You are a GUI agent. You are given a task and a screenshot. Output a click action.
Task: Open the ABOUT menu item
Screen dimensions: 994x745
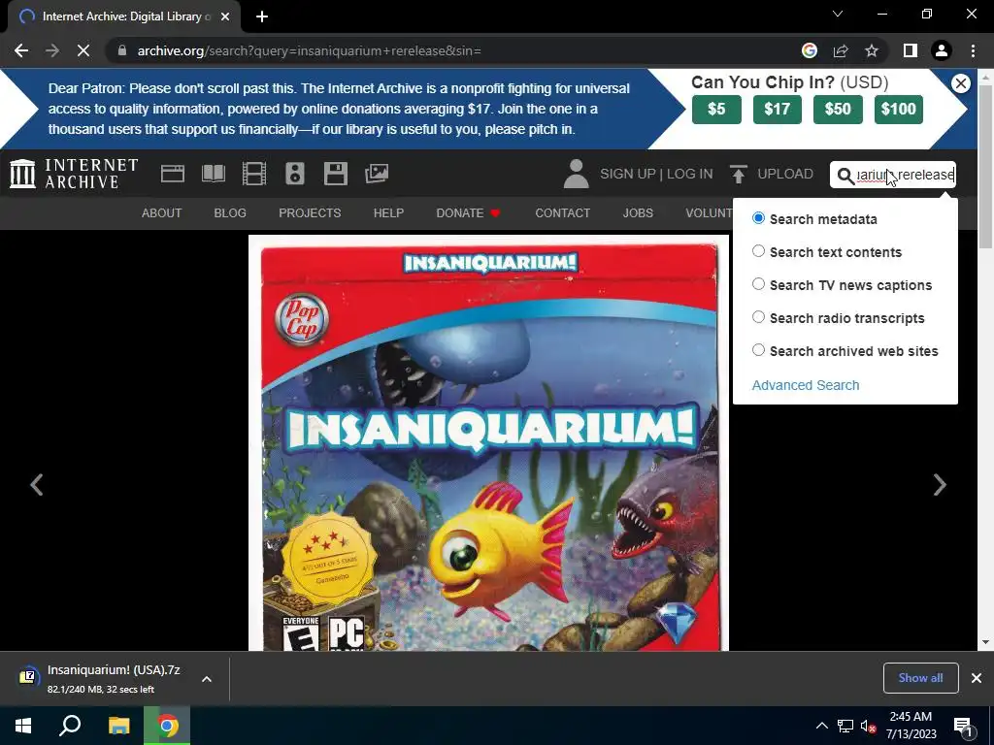162,212
